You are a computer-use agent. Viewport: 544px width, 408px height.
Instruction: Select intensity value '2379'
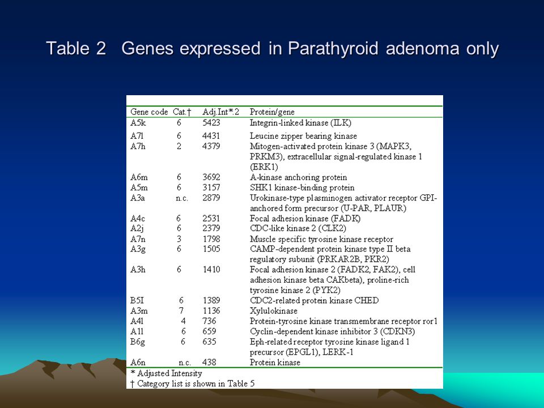pyautogui.click(x=211, y=228)
